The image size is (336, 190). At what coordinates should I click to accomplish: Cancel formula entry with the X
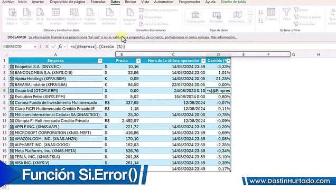[47, 46]
